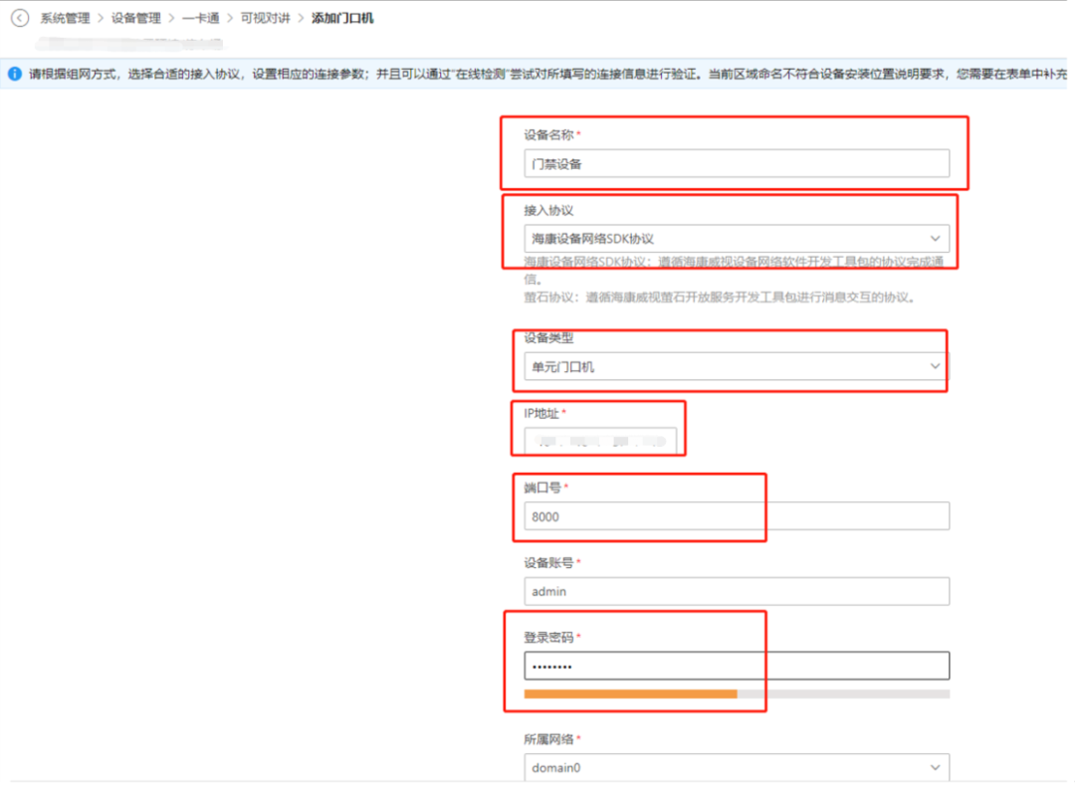The height and width of the screenshot is (789, 1075).
Task: Focus the 设备名称 field containing 门禁设备
Action: tap(736, 164)
